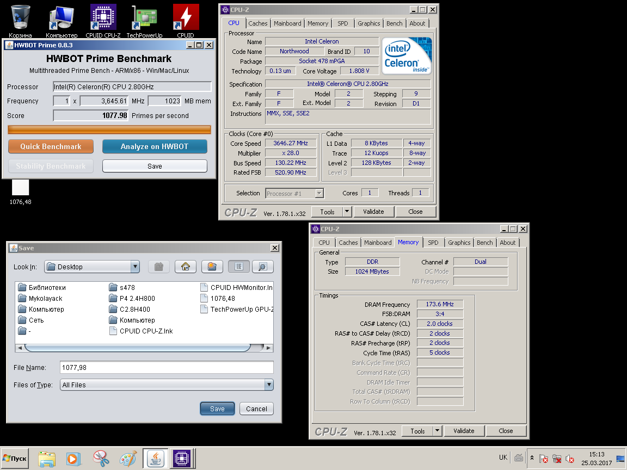Open About tab in lower CPU-Z window

click(507, 243)
